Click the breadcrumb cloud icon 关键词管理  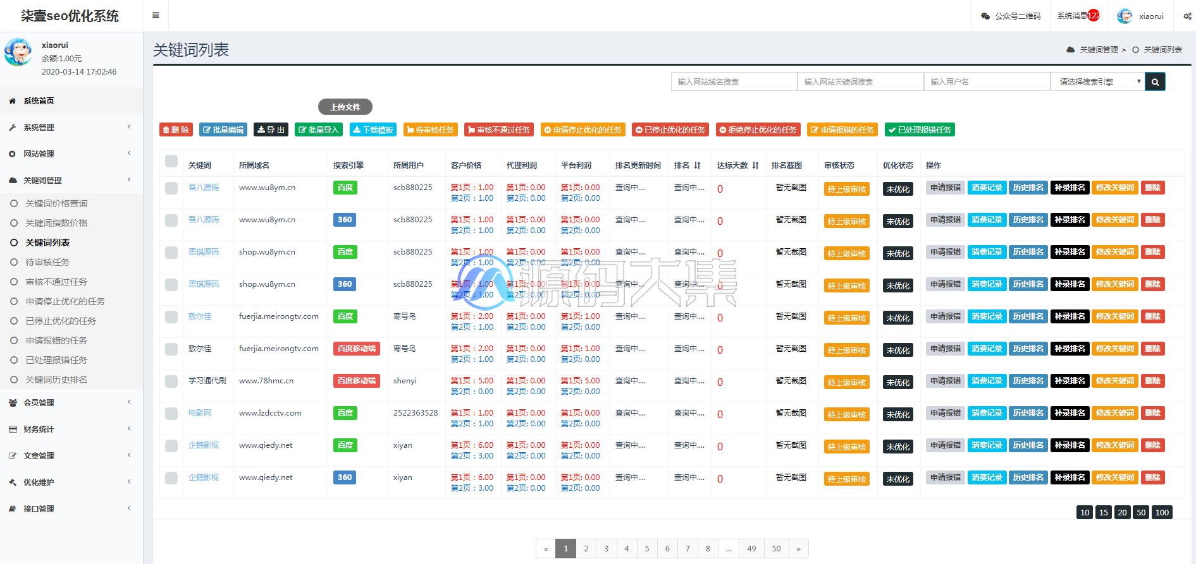coord(1070,49)
